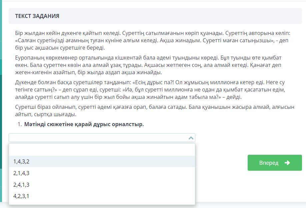
Task: Click the chevron arrow of the answer dropdown
Action: 191,138
